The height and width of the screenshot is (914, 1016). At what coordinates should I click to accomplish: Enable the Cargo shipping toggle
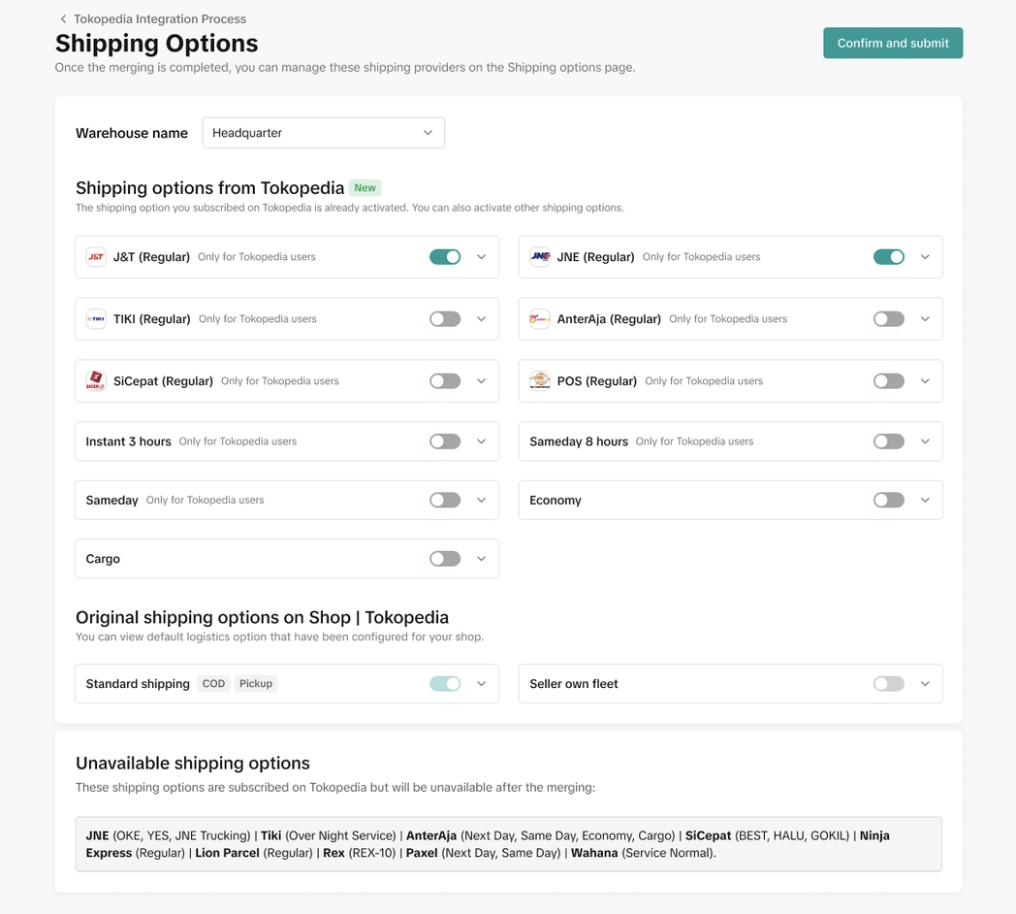(445, 559)
